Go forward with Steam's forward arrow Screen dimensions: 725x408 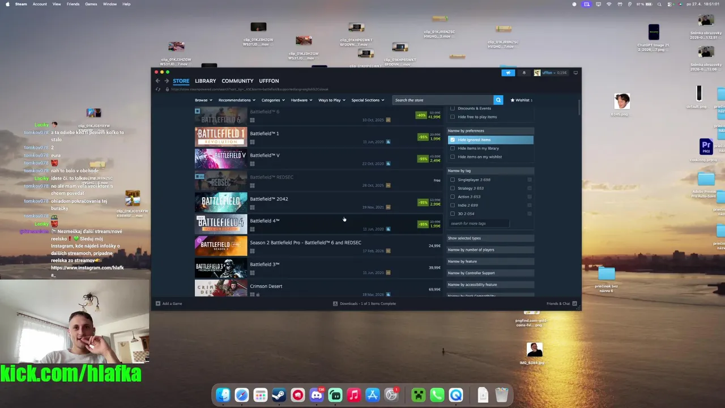coord(167,80)
